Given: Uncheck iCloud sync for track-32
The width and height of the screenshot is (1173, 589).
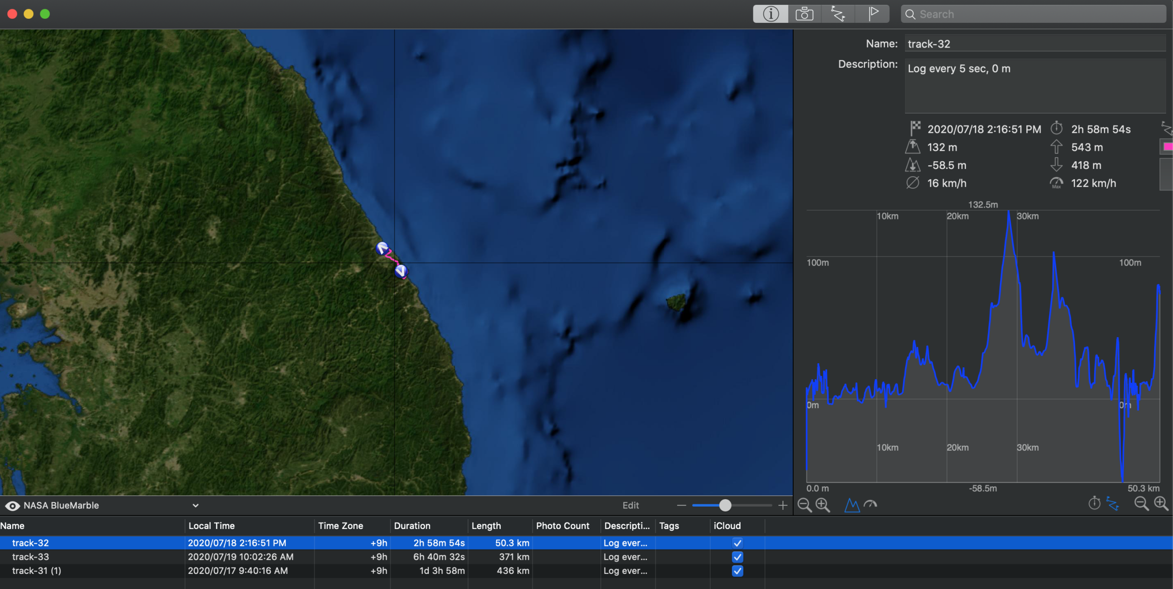Looking at the screenshot, I should tap(737, 543).
